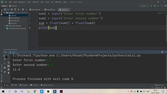
Task: Open Structure sidebar panel
Action: click(2, 68)
